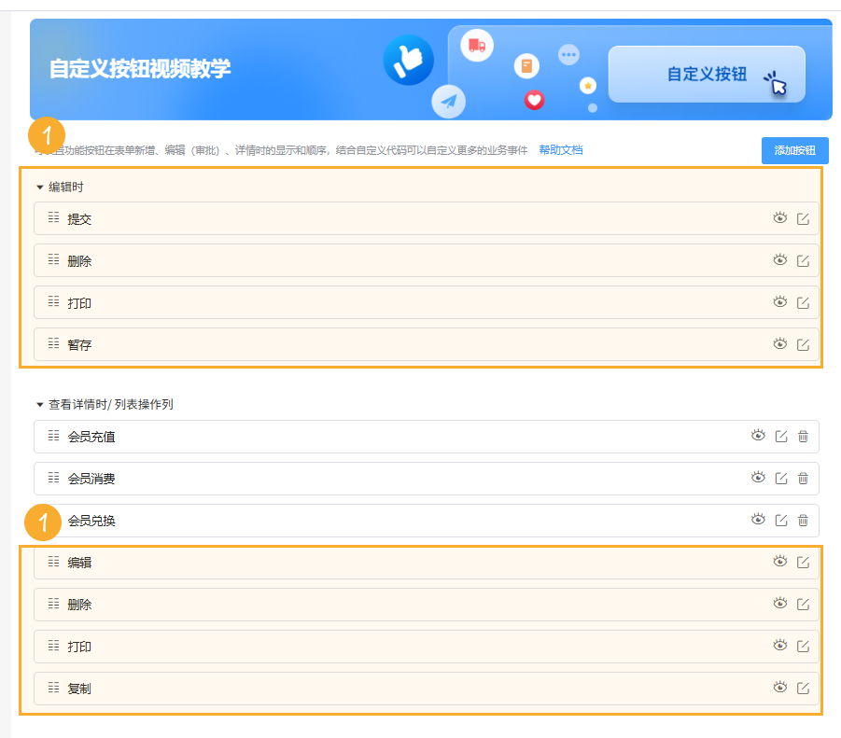Click the drag handle icon beside 会员充值

pos(53,436)
